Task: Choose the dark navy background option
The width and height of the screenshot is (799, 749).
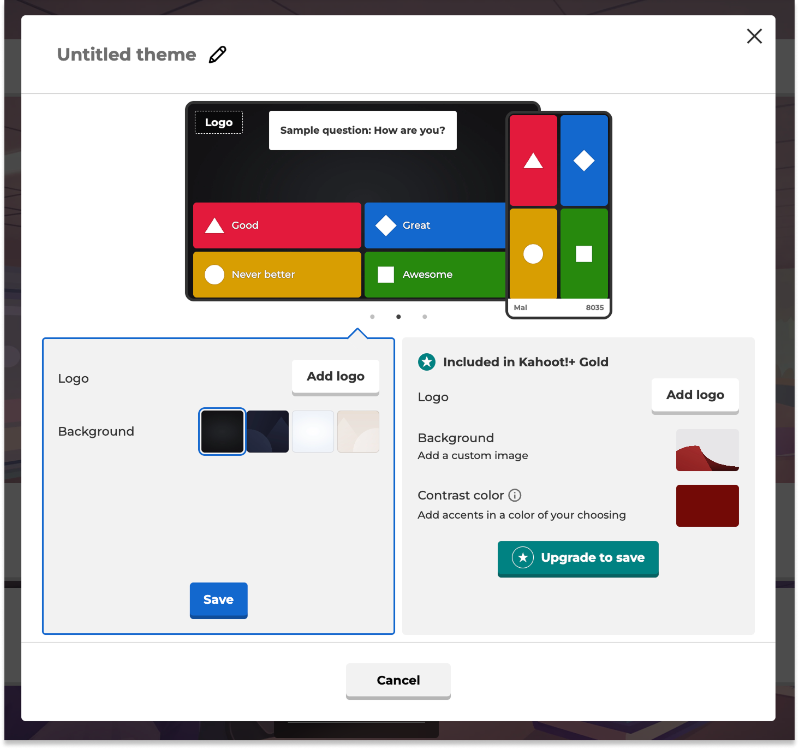Action: pos(267,431)
